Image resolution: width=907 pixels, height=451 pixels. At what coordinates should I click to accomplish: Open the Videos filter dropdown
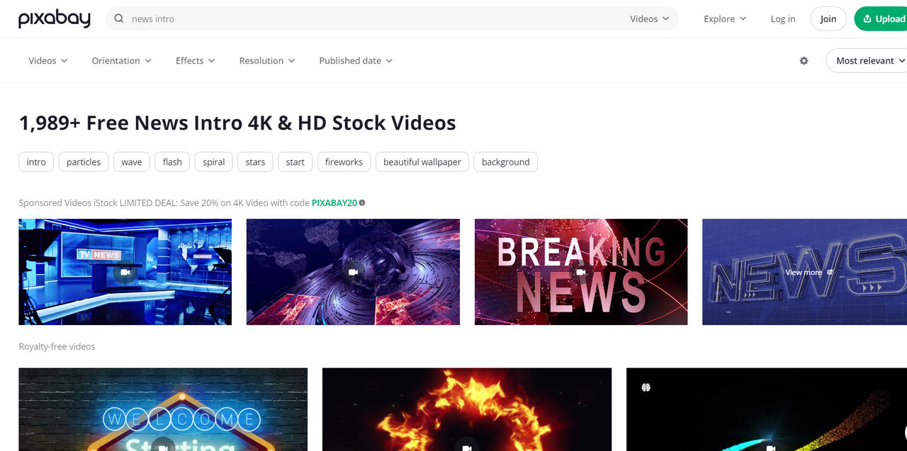(x=48, y=61)
